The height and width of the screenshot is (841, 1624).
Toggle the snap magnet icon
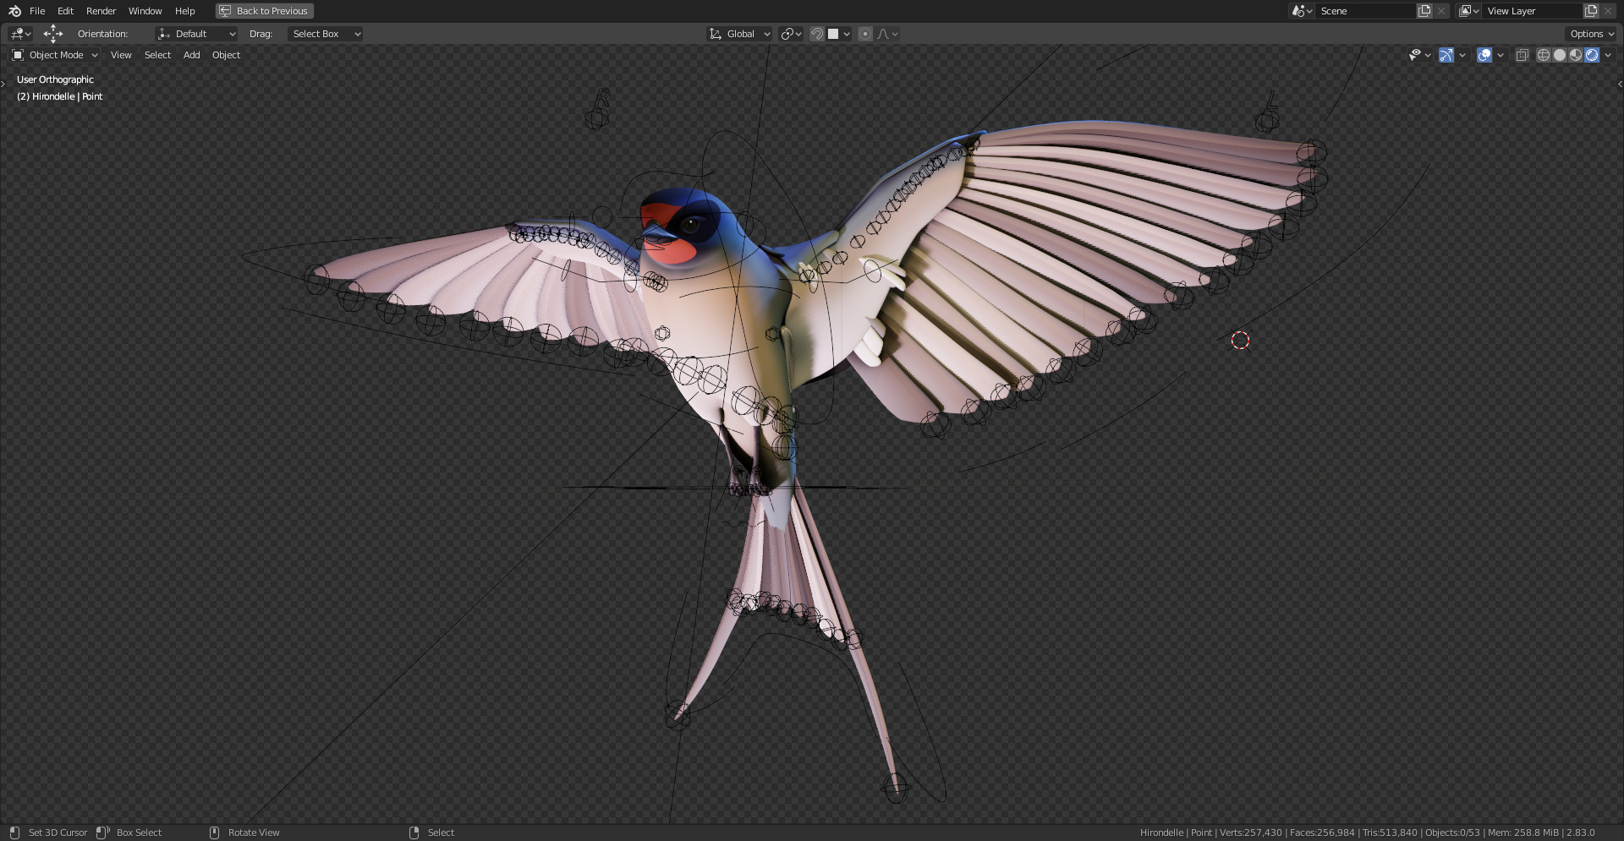click(817, 34)
